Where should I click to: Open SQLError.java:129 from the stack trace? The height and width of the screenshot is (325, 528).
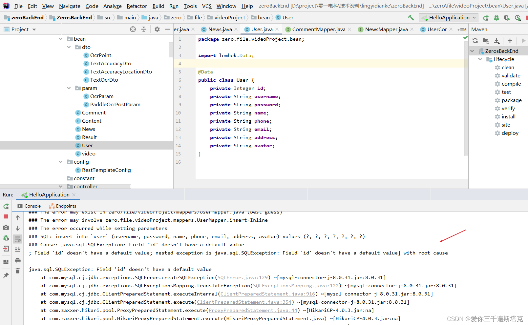click(x=242, y=277)
